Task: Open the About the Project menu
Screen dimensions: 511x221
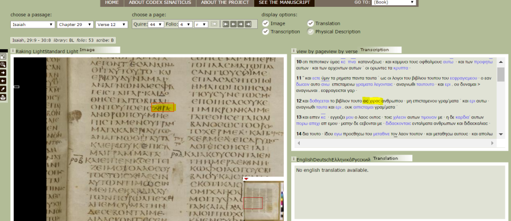Action: coord(225,3)
